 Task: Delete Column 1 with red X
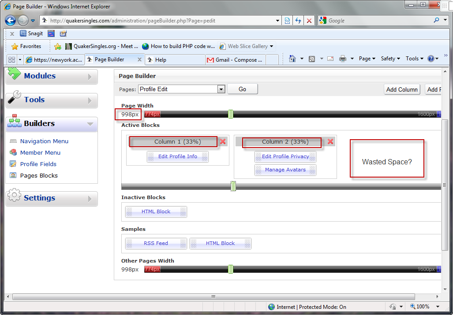223,141
